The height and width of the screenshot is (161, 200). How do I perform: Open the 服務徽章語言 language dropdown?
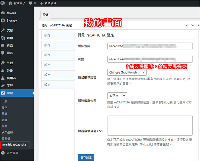coord(127,72)
